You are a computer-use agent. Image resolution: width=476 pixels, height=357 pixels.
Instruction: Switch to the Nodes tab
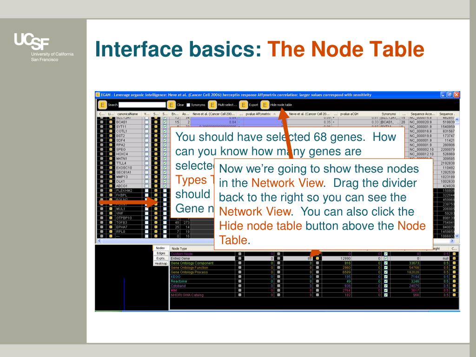160,248
